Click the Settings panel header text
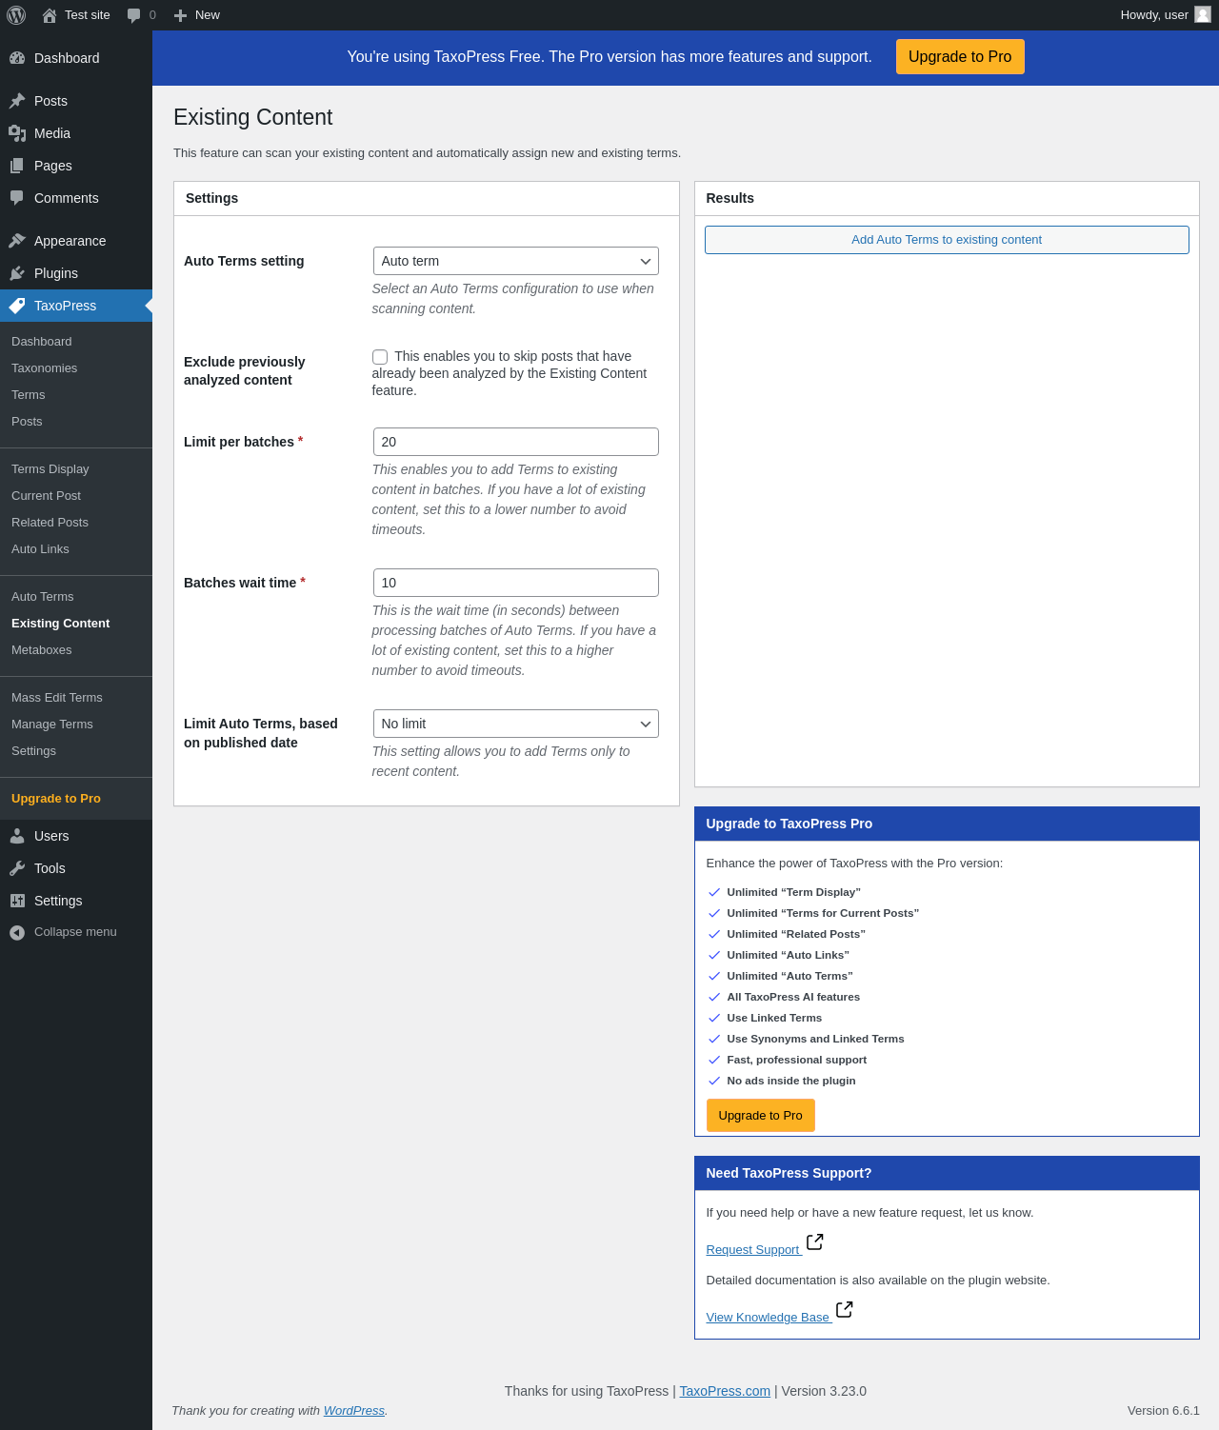Image resolution: width=1219 pixels, height=1430 pixels. click(212, 198)
